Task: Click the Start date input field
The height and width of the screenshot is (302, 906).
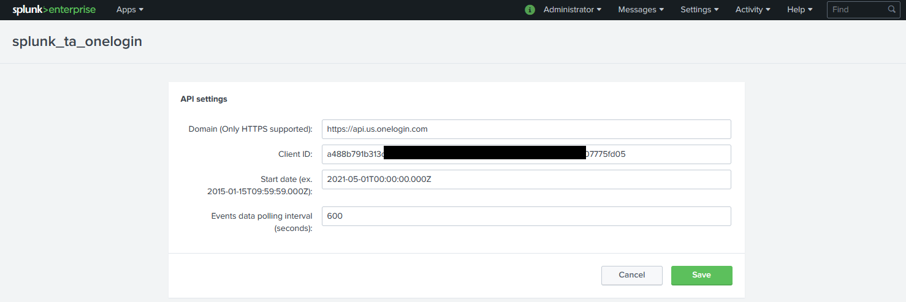Action: (x=527, y=179)
